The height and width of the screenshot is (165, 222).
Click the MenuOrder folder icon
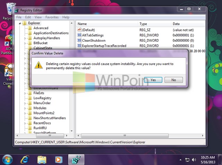[x=30, y=103]
